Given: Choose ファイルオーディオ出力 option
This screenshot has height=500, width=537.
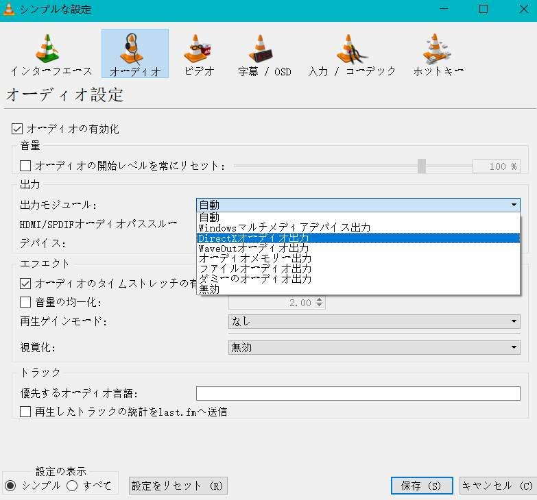Looking at the screenshot, I should pyautogui.click(x=358, y=268).
